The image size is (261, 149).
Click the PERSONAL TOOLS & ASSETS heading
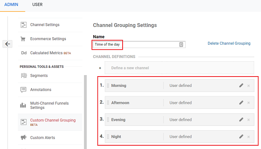(41, 67)
